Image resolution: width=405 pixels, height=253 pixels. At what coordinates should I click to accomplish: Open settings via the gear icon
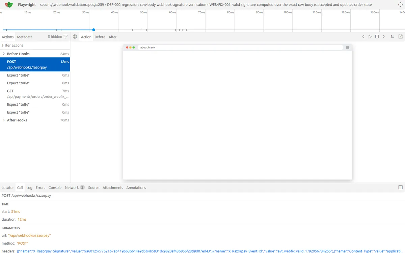[401, 5]
